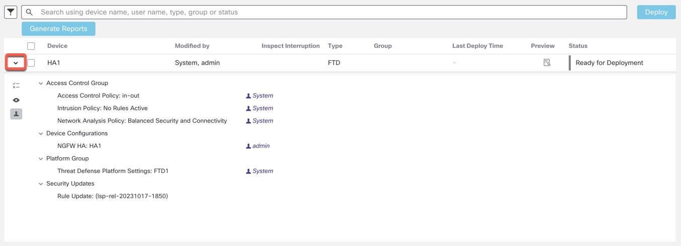681x246 pixels.
Task: Click the checklist icon in left sidebar
Action: [16, 86]
